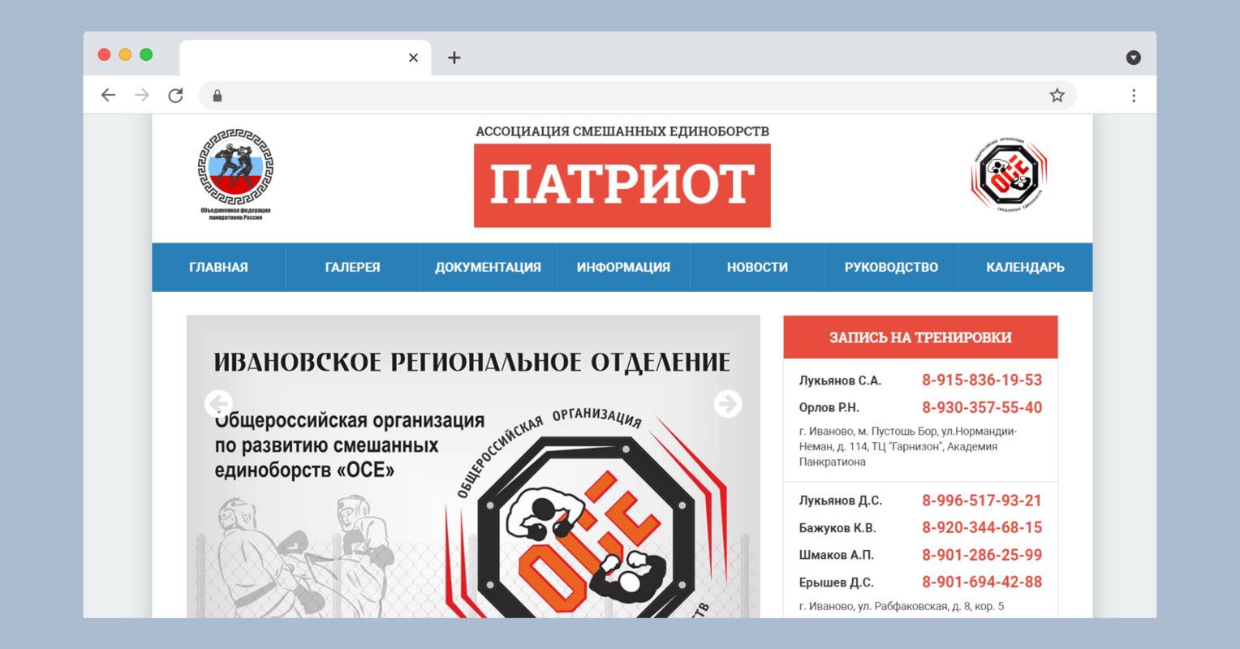Viewport: 1240px width, 649px height.
Task: Open the КАЛЕНДАРЬ menu item
Action: tap(1025, 267)
